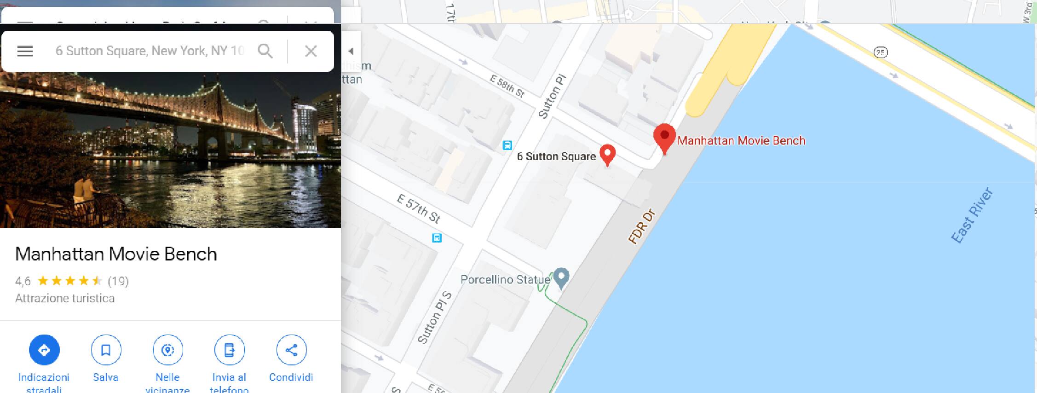Open the (19) reviews link

point(118,281)
